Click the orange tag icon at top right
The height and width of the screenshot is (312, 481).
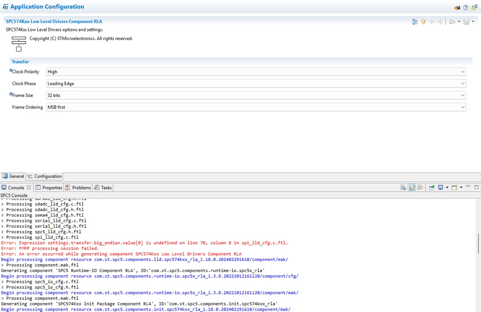457,8
